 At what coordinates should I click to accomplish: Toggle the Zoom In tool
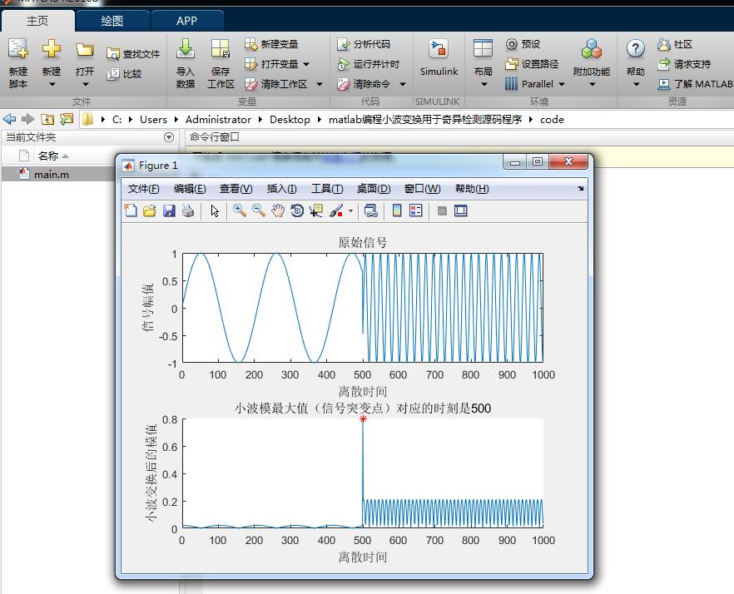[240, 210]
